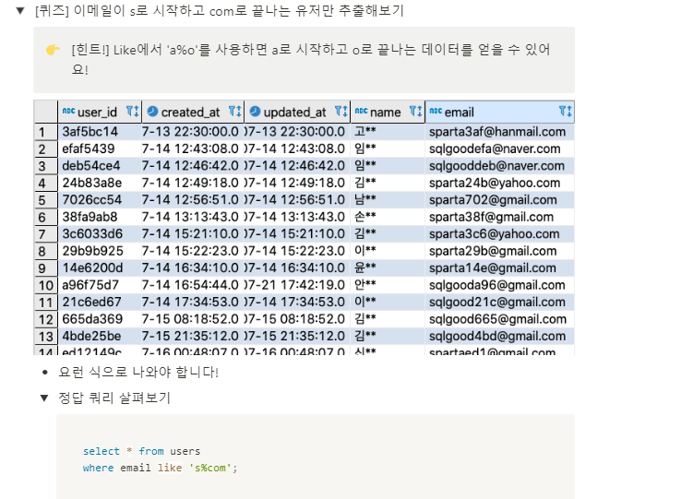This screenshot has height=499, width=681.
Task: Click updated_at cell 07-21 17:42:19.0
Action: coord(295,285)
